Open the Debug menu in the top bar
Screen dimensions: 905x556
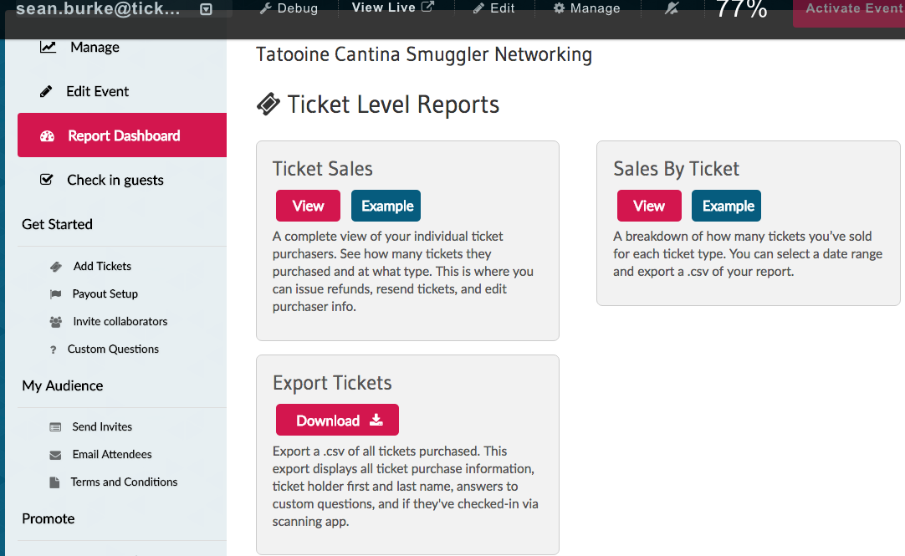(x=289, y=8)
